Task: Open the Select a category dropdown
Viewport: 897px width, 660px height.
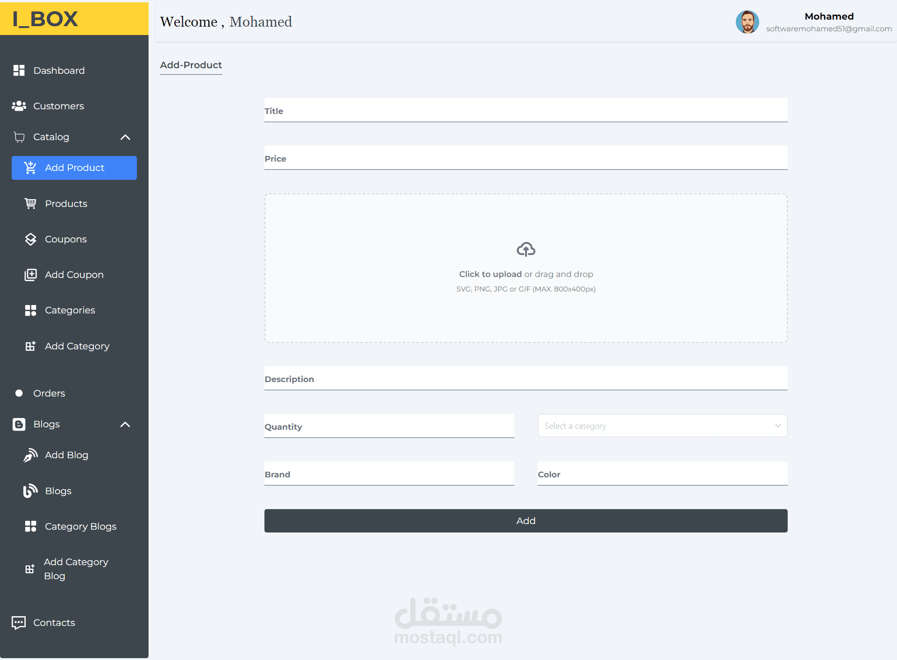Action: pos(662,426)
